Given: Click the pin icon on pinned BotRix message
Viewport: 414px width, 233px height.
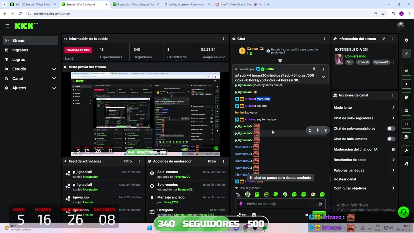Looking at the screenshot, I should pyautogui.click(x=314, y=69).
